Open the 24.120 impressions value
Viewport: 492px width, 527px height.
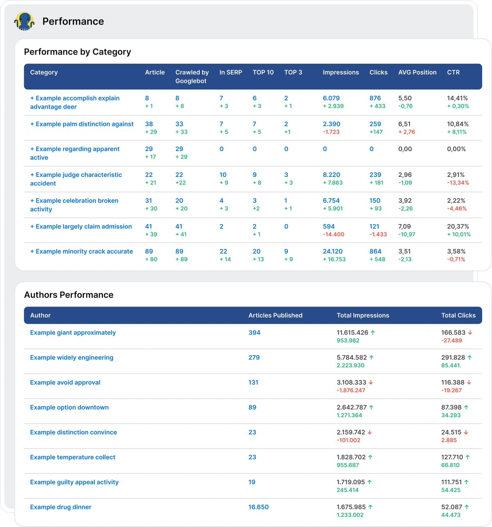[332, 252]
